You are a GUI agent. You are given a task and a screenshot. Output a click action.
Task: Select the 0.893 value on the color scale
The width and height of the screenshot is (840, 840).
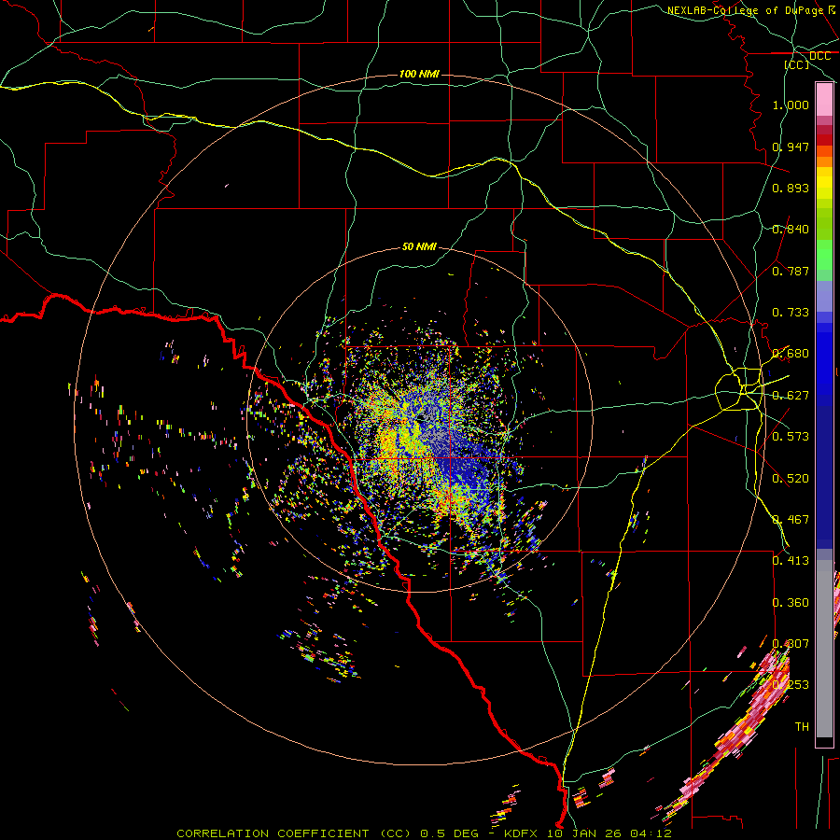[791, 188]
